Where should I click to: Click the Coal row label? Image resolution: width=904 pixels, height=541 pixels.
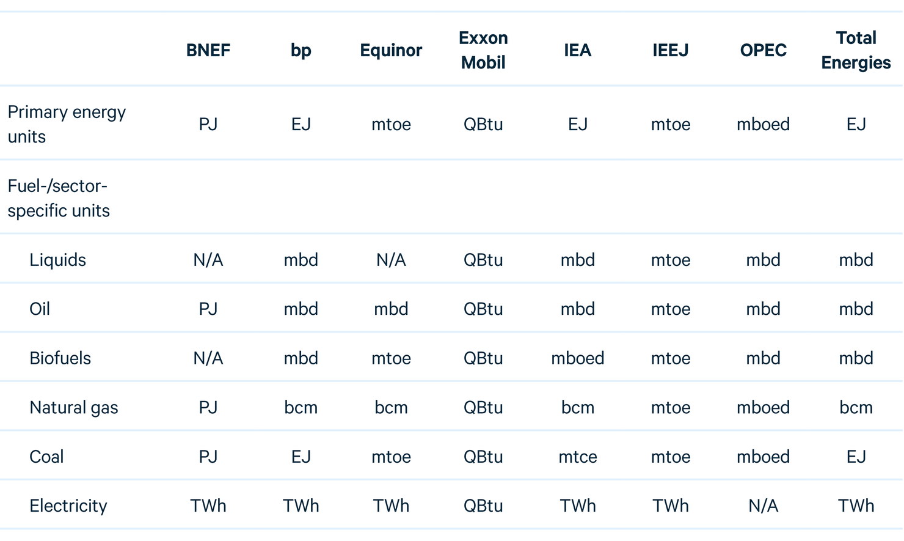pos(46,457)
